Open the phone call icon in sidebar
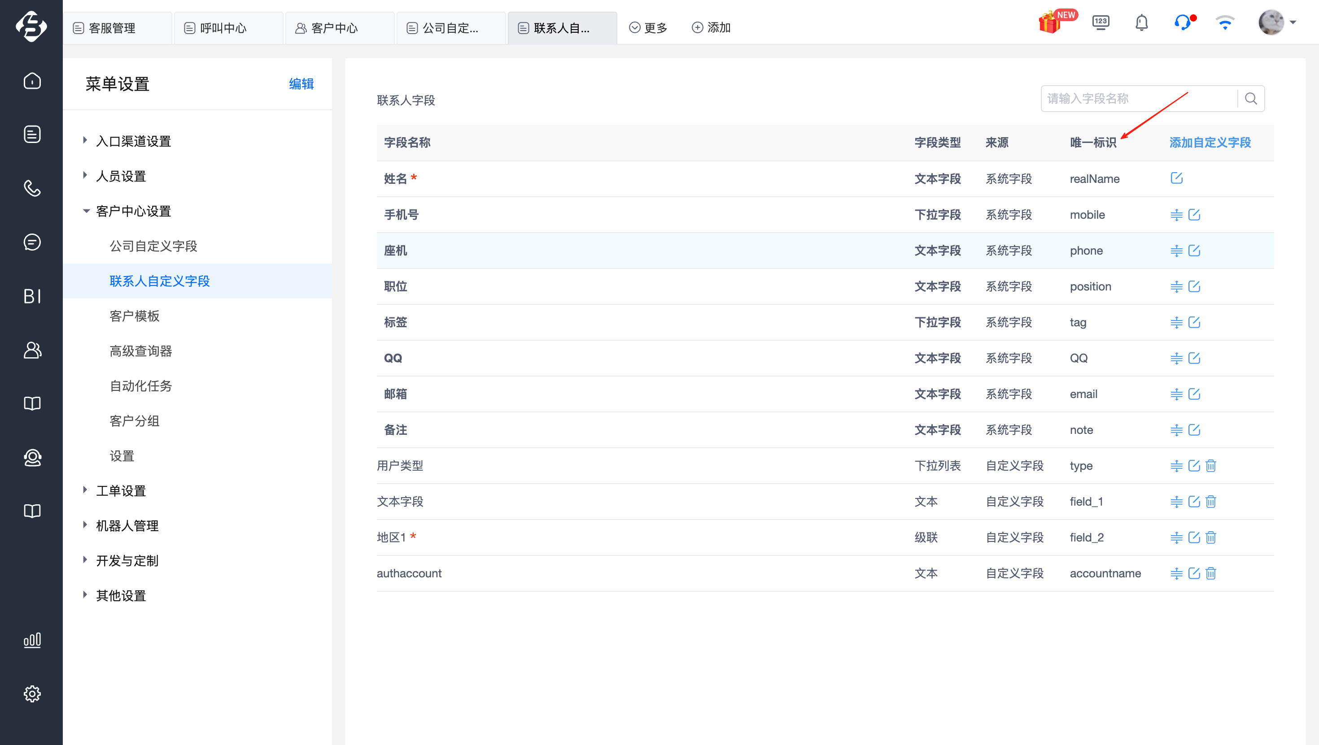The height and width of the screenshot is (745, 1319). click(x=32, y=188)
